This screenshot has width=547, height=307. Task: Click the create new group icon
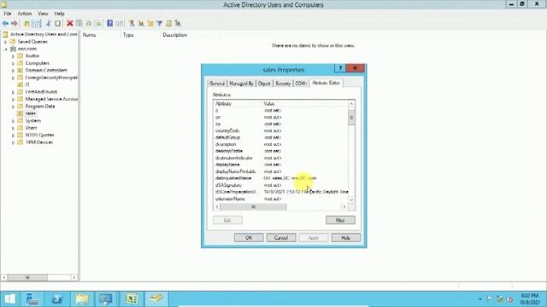(141, 23)
